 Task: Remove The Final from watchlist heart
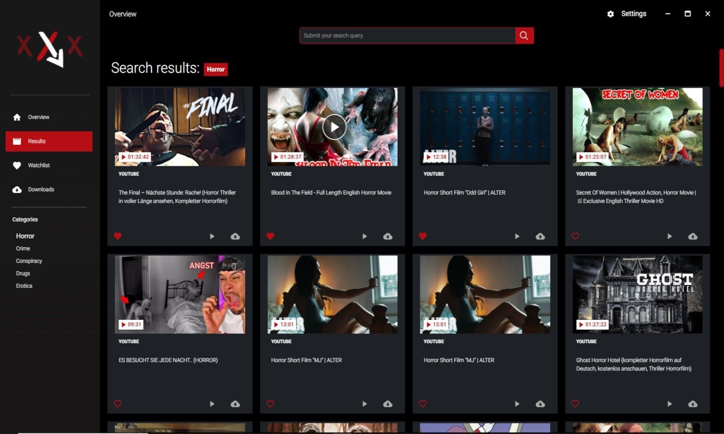(117, 236)
